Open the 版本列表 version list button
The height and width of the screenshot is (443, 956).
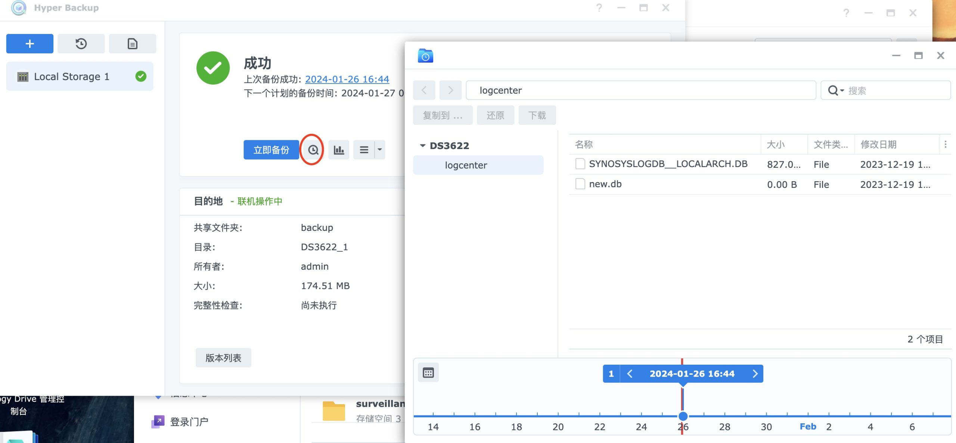[223, 358]
